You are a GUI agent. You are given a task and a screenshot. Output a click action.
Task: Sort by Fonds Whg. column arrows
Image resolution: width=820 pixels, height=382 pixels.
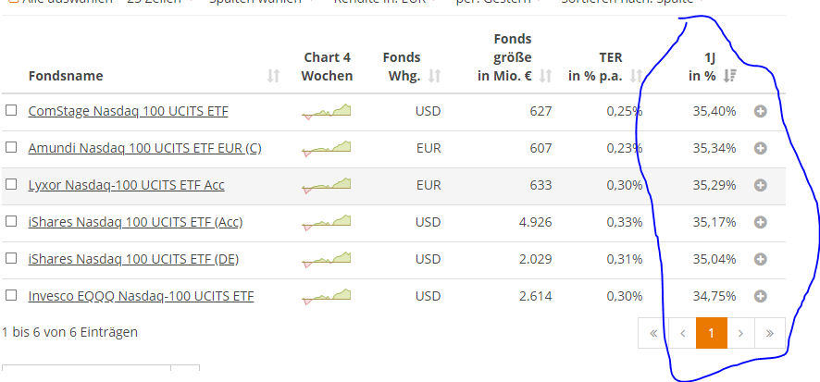click(435, 76)
